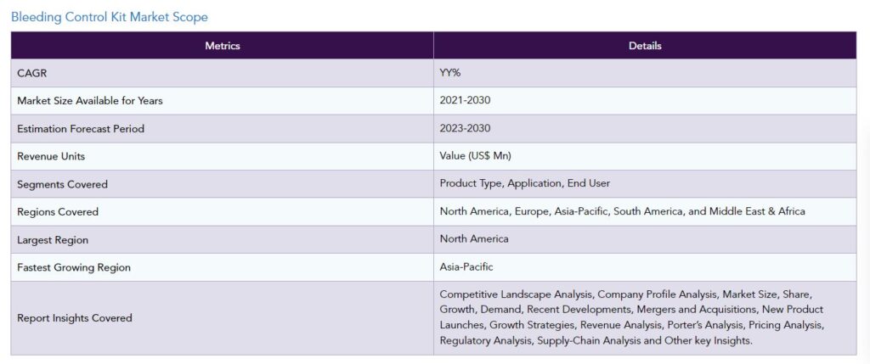This screenshot has width=870, height=364.
Task: Click the CAGR row label
Action: 32,73
